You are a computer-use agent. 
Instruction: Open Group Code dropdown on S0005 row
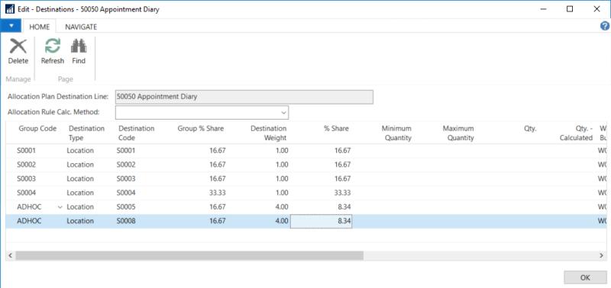pyautogui.click(x=60, y=207)
